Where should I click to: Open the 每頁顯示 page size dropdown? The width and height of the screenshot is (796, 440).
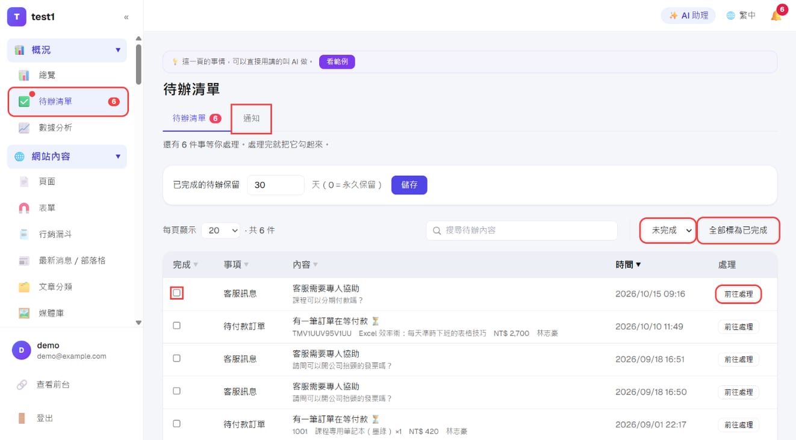220,231
